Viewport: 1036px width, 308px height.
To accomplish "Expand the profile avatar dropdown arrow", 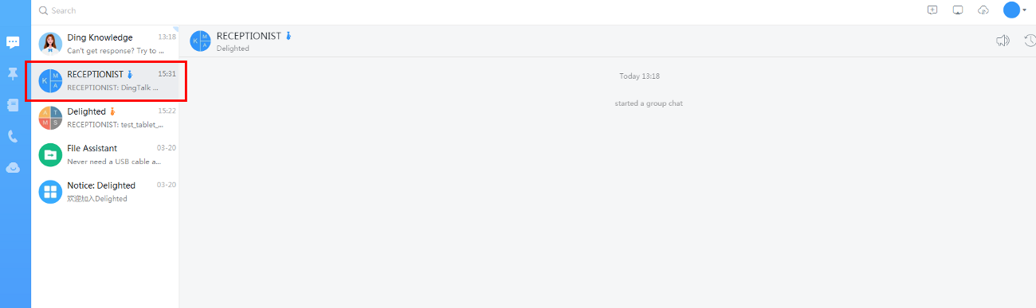I will 1024,10.
